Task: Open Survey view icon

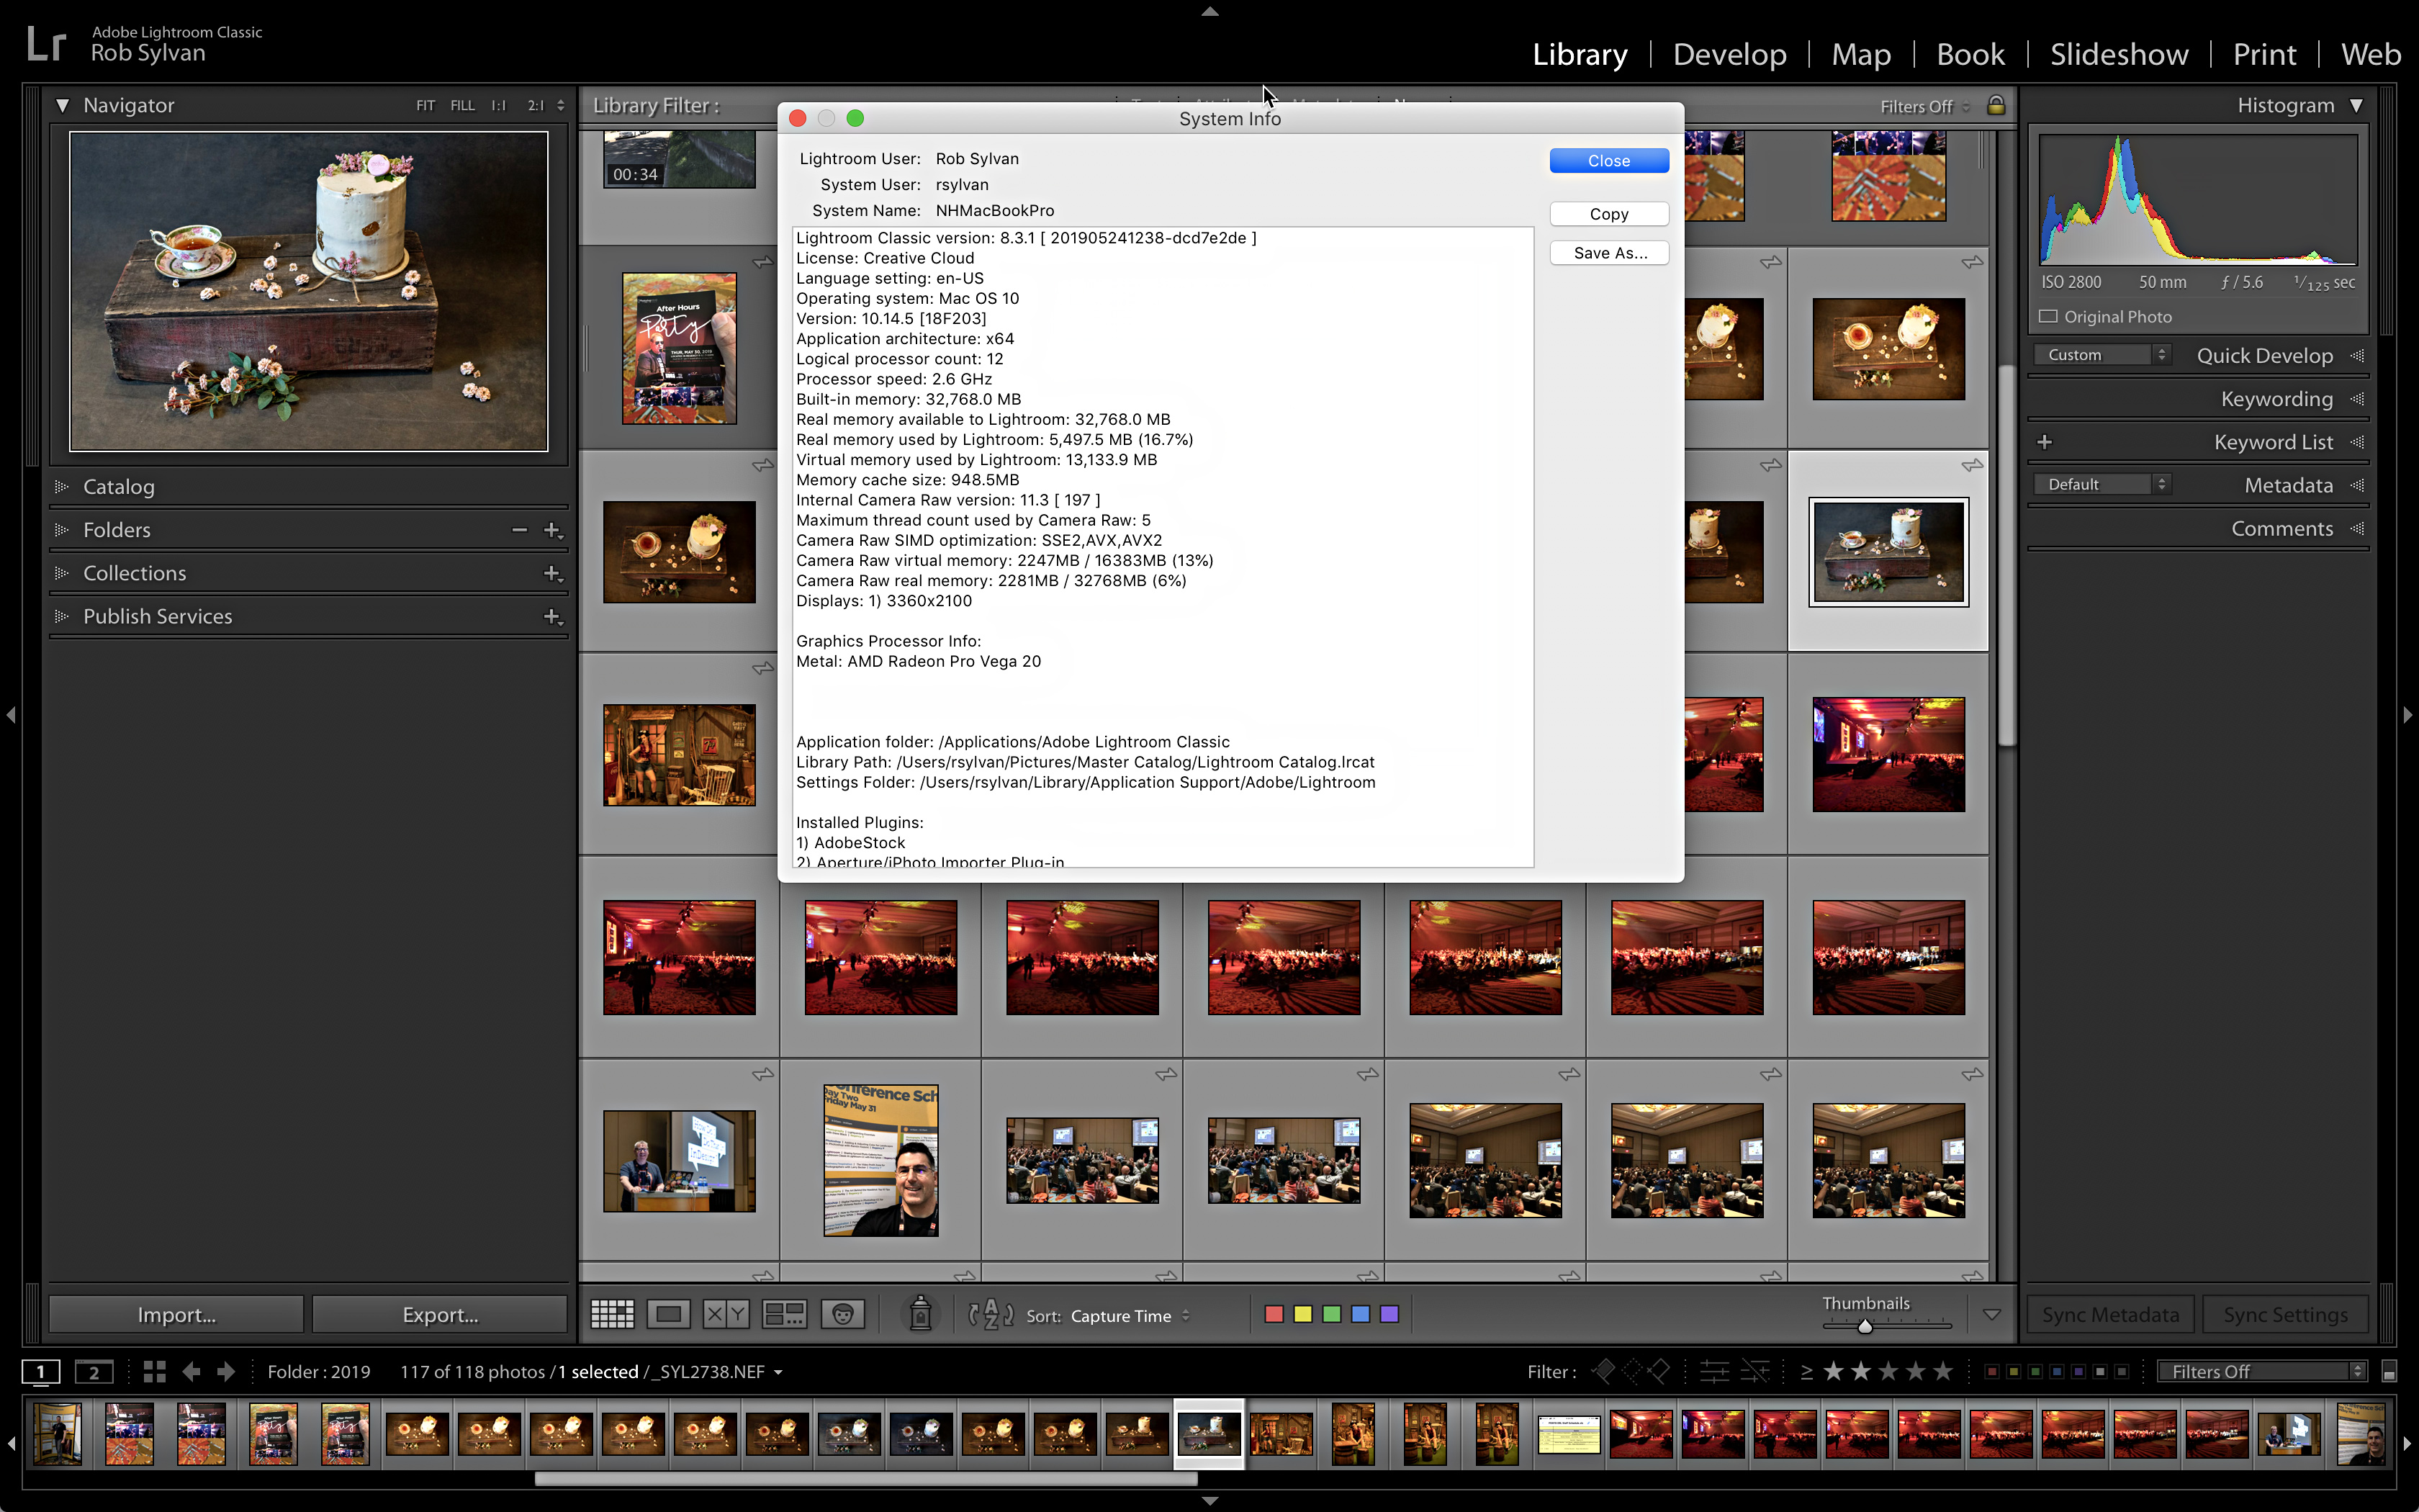Action: (x=784, y=1314)
